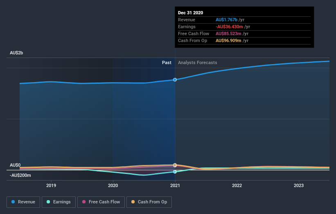This screenshot has width=336, height=214.
Task: Select the 2022 x-axis label
Action: 237,185
